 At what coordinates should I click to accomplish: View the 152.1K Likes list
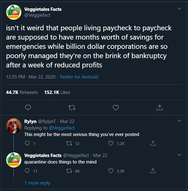pyautogui.click(x=57, y=92)
